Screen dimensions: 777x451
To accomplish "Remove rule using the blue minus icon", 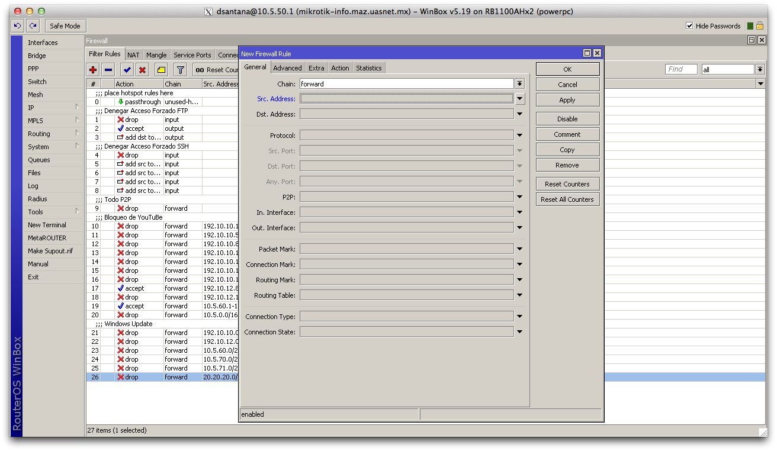I will [108, 70].
